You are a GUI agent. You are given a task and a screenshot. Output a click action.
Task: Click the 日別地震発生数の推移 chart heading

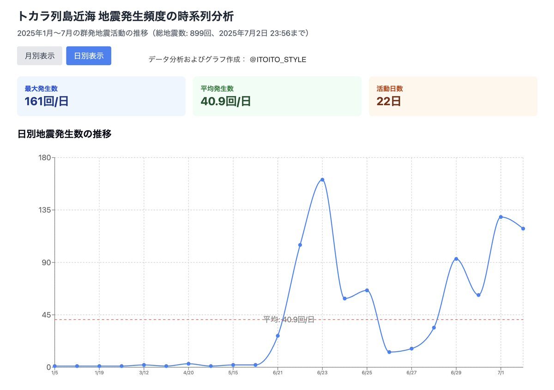click(x=64, y=134)
